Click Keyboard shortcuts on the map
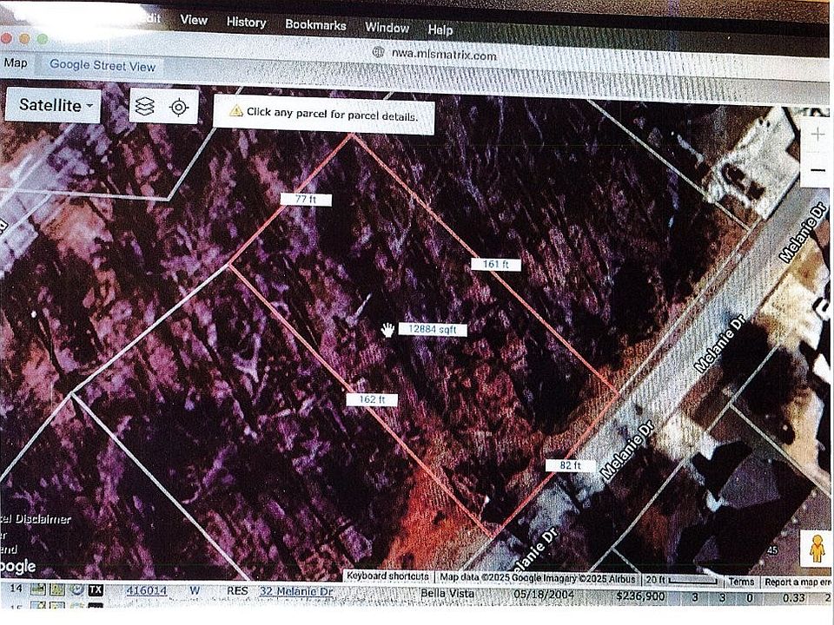Screen dimensions: 834x625 coord(387,576)
